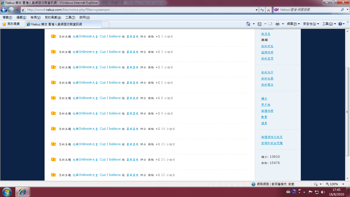Select the Nakuz 樂古 browser tab

point(63,24)
